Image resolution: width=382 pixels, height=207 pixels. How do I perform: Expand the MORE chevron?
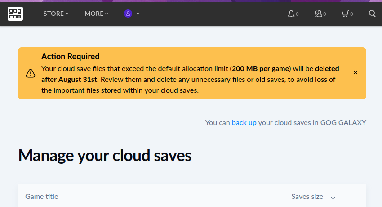pyautogui.click(x=107, y=13)
